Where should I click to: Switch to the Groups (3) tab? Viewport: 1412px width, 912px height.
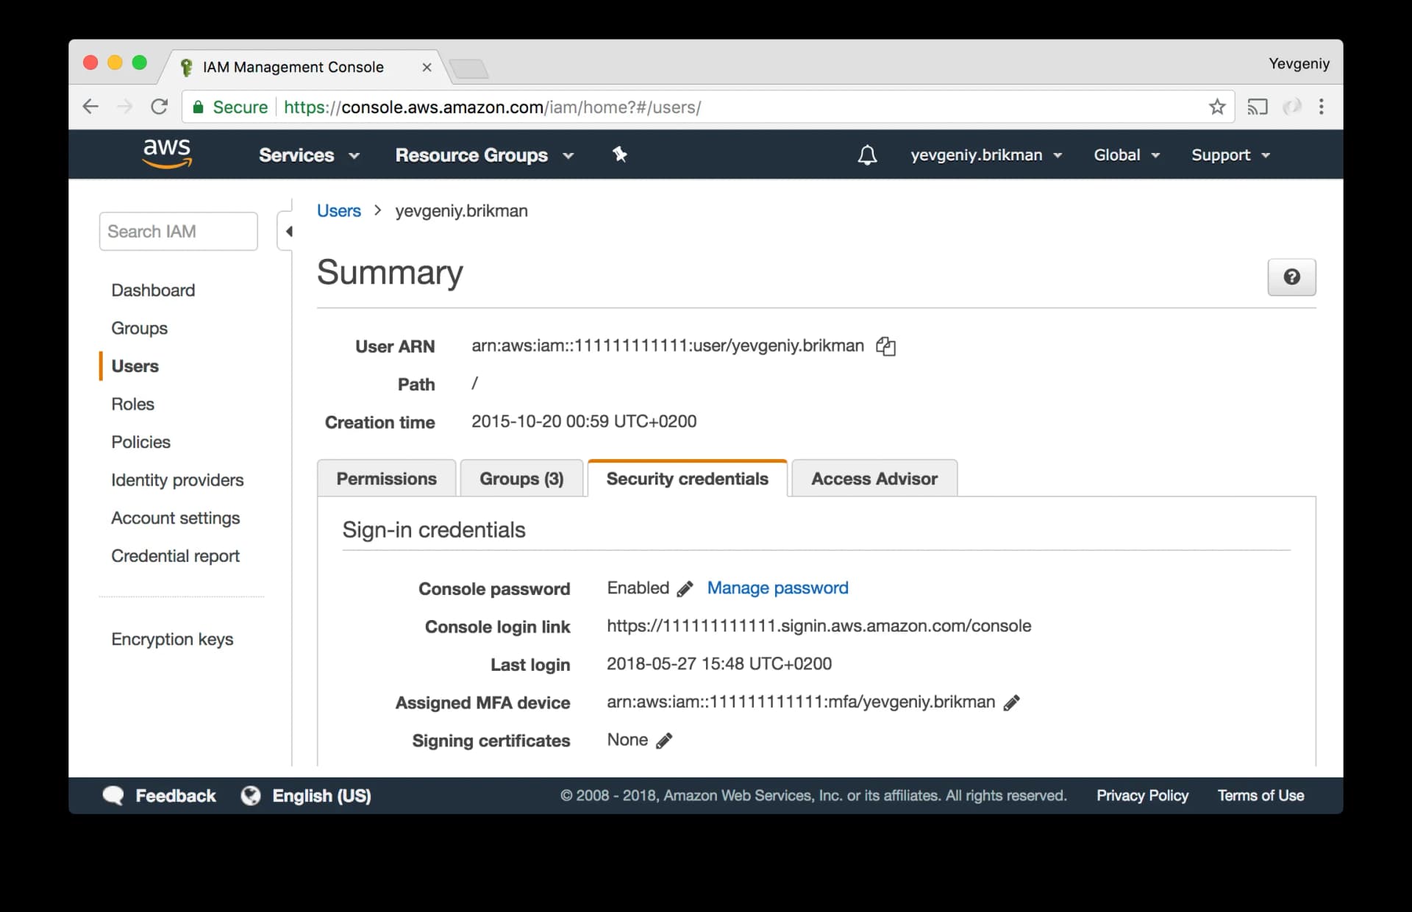pyautogui.click(x=521, y=479)
